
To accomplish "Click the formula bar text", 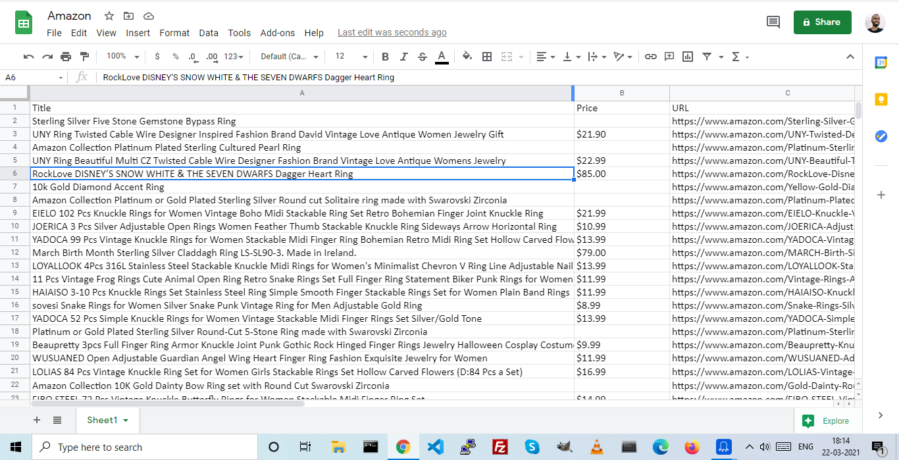I will coord(248,77).
